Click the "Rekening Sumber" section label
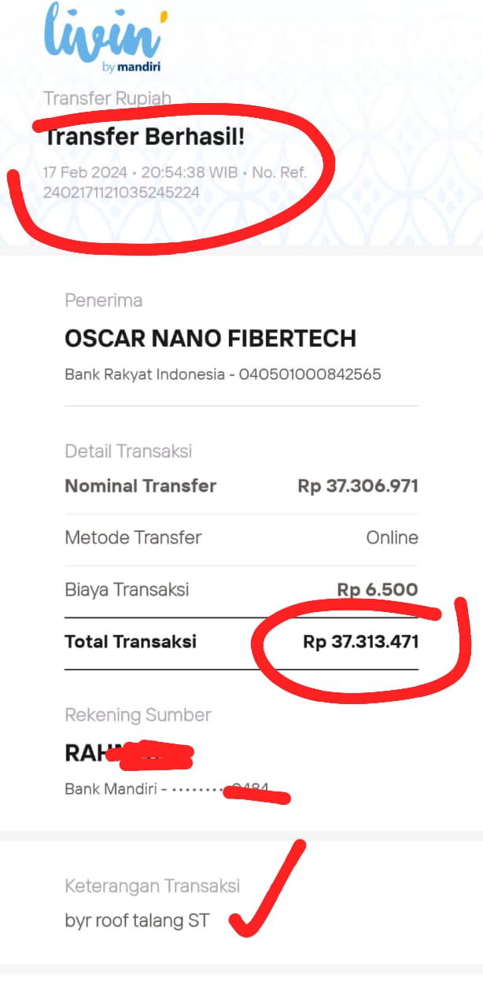This screenshot has height=1007, width=483. click(x=138, y=715)
